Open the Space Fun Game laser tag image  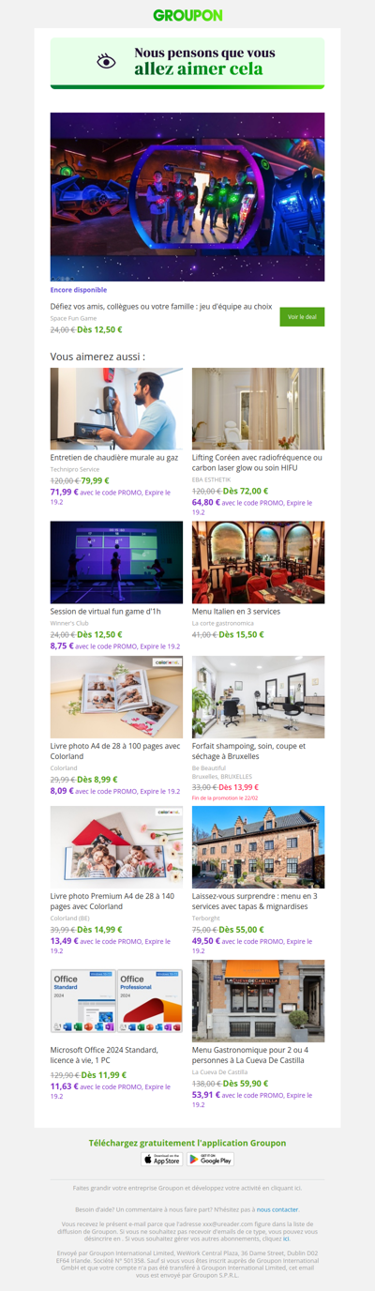(187, 197)
